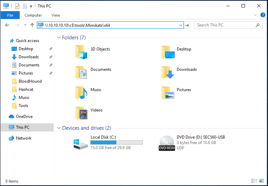Select the Pictures folder icon in Folders
The height and width of the screenshot is (186, 268).
pyautogui.click(x=168, y=93)
